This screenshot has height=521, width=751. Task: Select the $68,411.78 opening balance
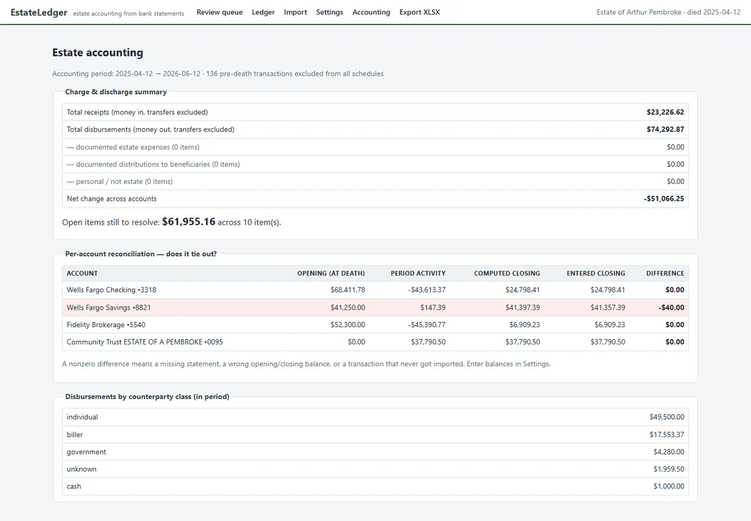coord(347,290)
